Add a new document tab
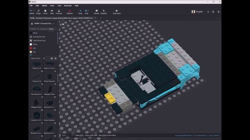This screenshot has height=140, width=250. click(100, 18)
